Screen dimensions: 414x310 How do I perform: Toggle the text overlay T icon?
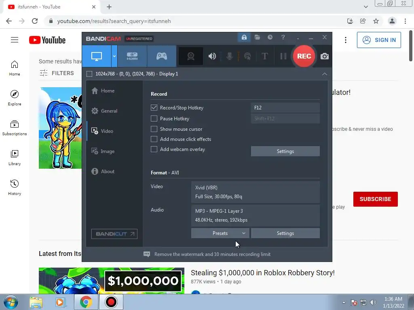coord(264,56)
